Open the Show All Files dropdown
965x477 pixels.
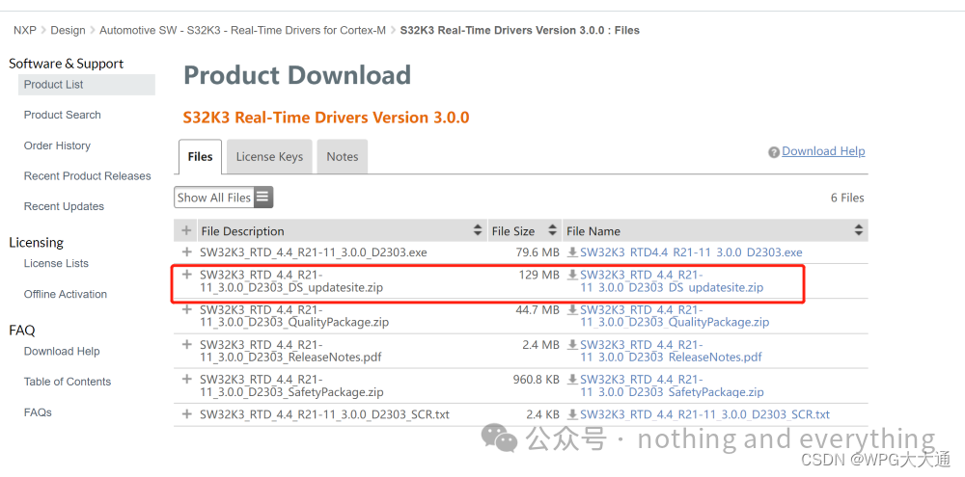[224, 198]
